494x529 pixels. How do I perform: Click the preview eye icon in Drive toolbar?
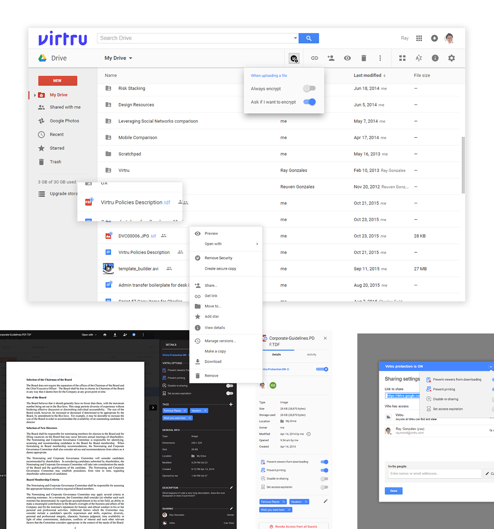coord(347,58)
